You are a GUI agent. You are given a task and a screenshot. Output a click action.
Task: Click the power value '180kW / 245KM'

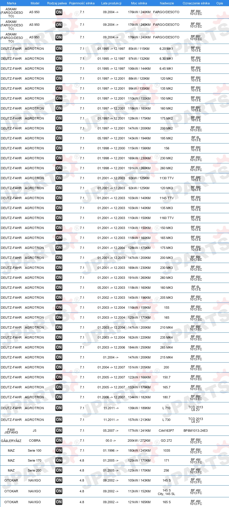pos(139,450)
